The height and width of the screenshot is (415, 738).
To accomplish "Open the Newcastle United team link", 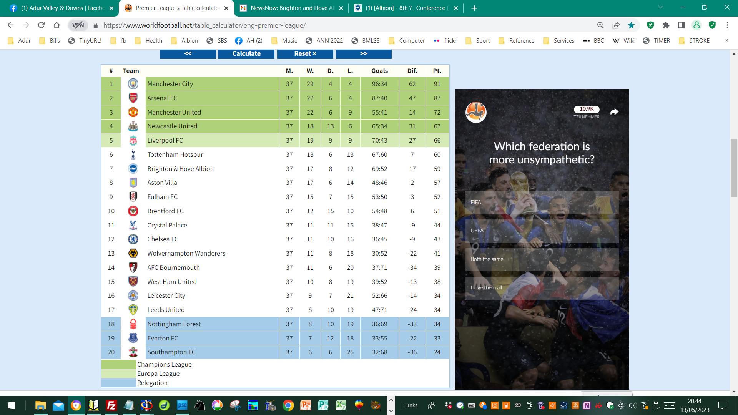I will click(172, 126).
